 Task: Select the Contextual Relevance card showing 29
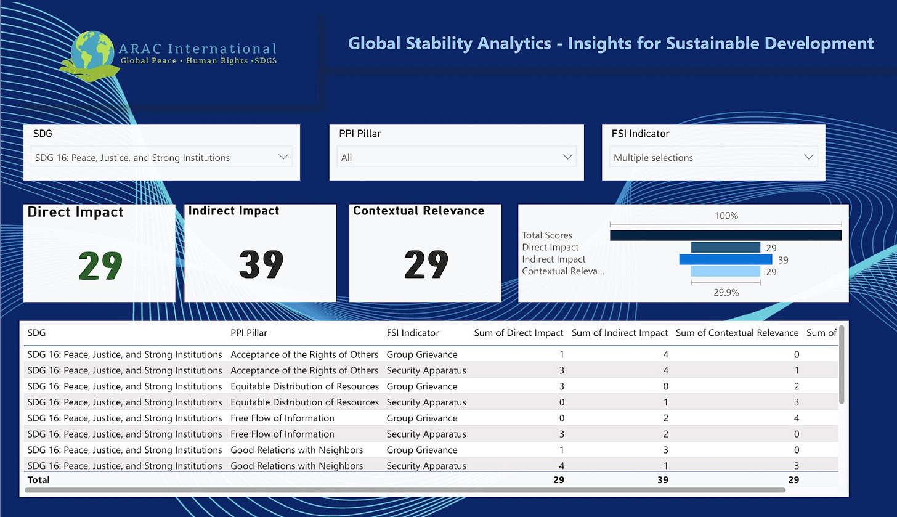pyautogui.click(x=426, y=253)
